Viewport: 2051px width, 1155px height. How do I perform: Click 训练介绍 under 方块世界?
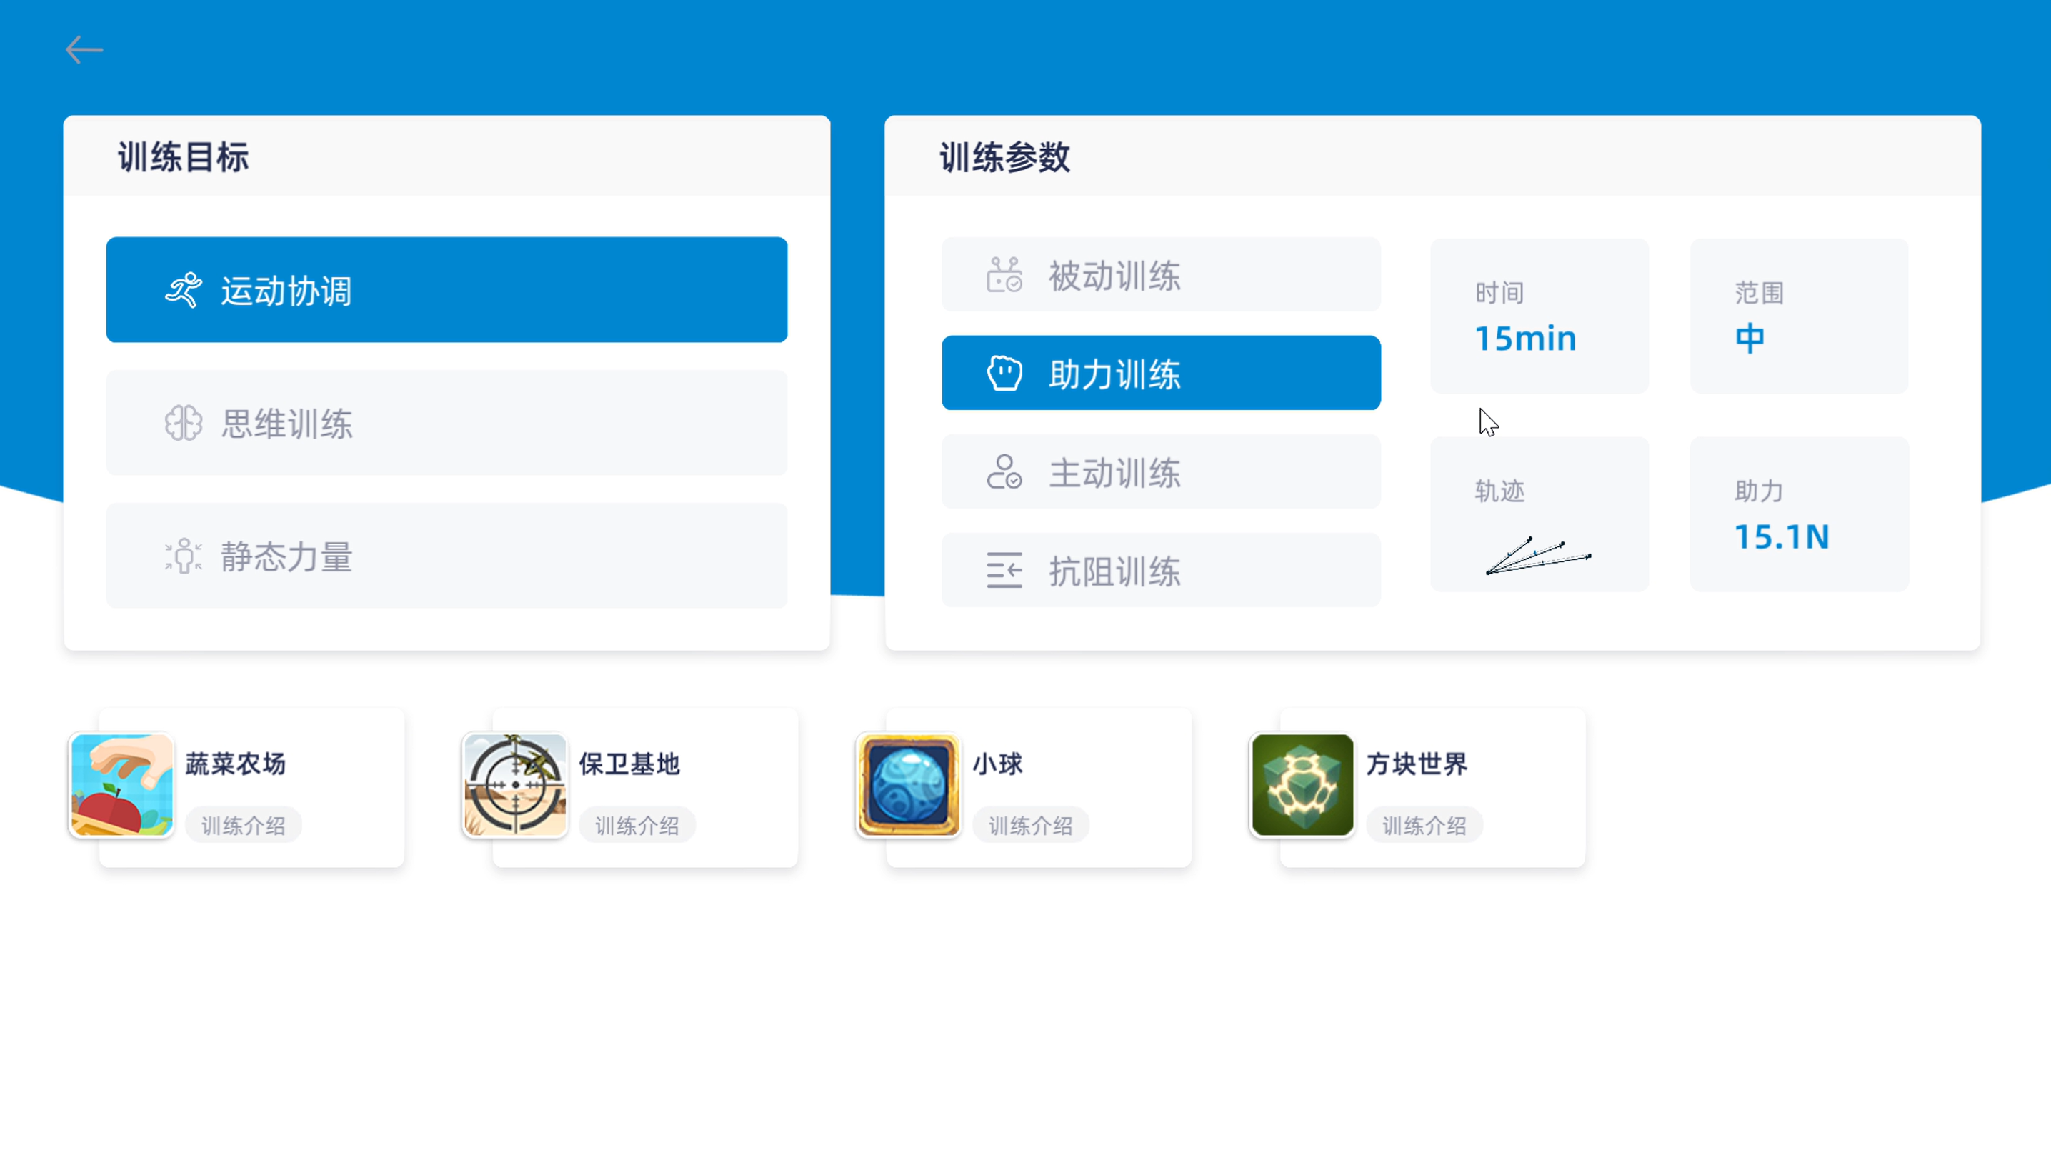[x=1424, y=826]
